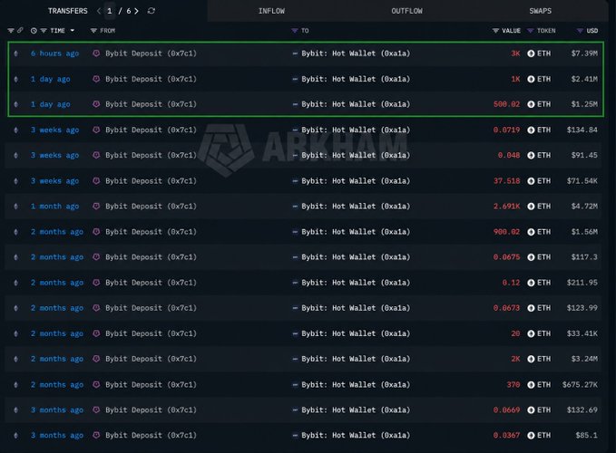
Task: Click Bybit entity icon in the 500.02 ETH row
Action: 96,104
